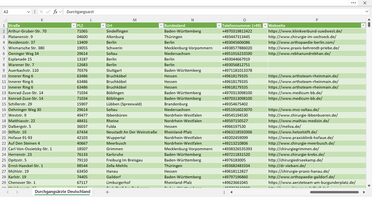Screen dimensions: 372x197
Task: Select column M header
Action: coord(135,20)
